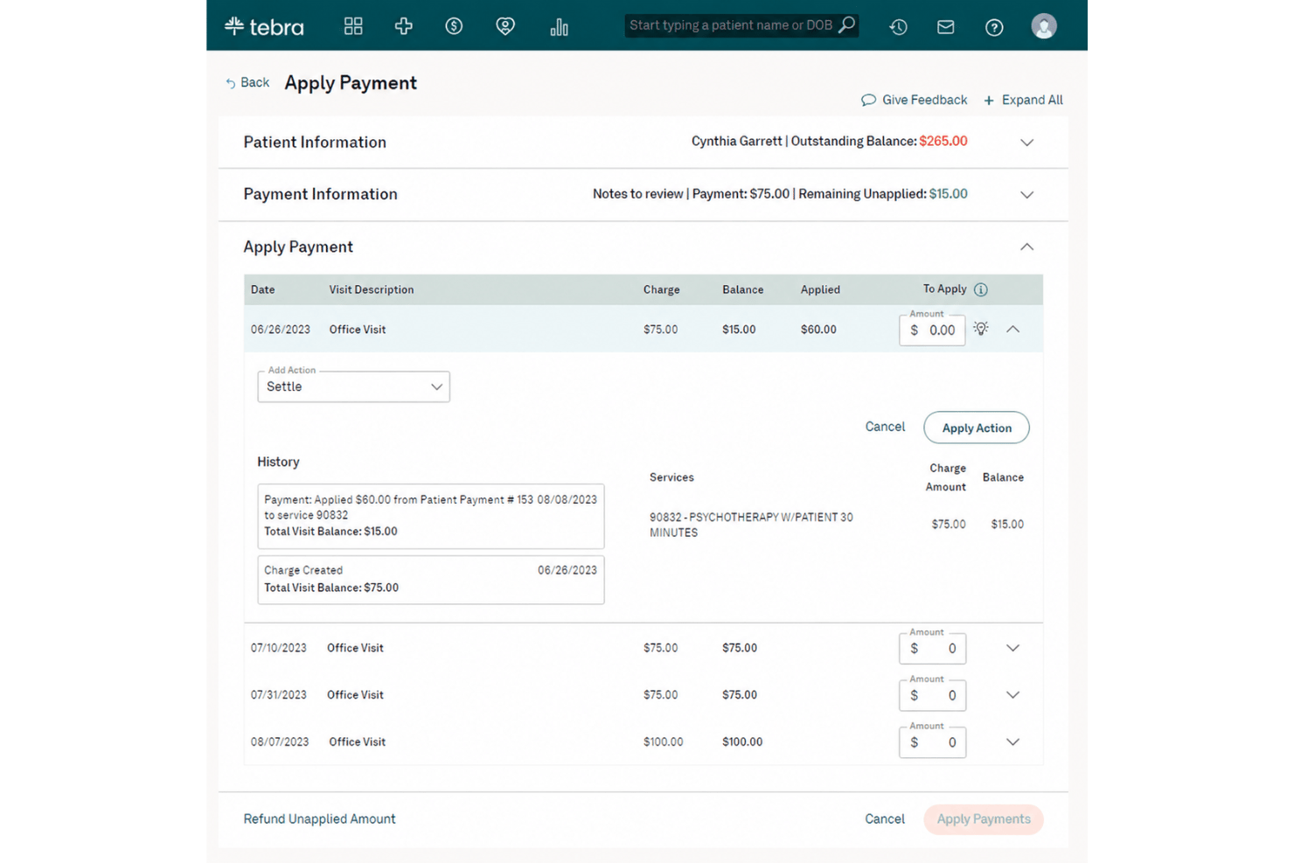
Task: Open the dashboard grid icon
Action: click(353, 26)
